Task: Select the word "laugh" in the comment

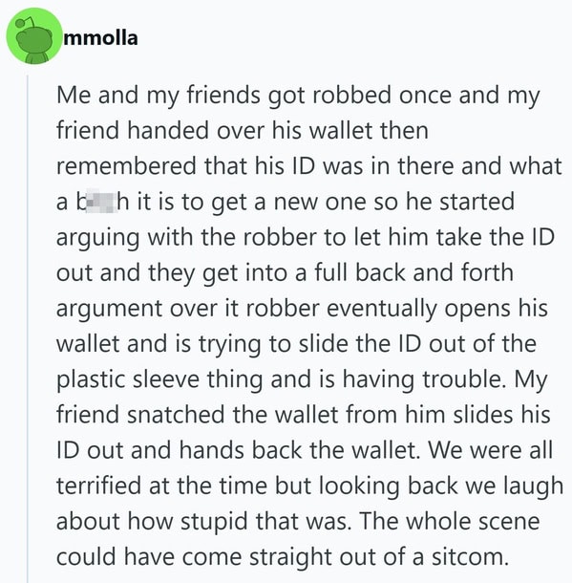Action: coord(533,487)
